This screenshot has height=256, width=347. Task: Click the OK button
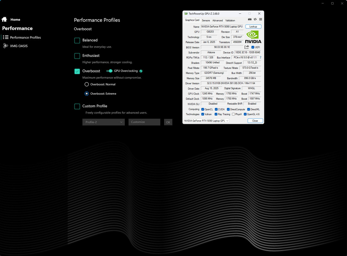point(168,122)
